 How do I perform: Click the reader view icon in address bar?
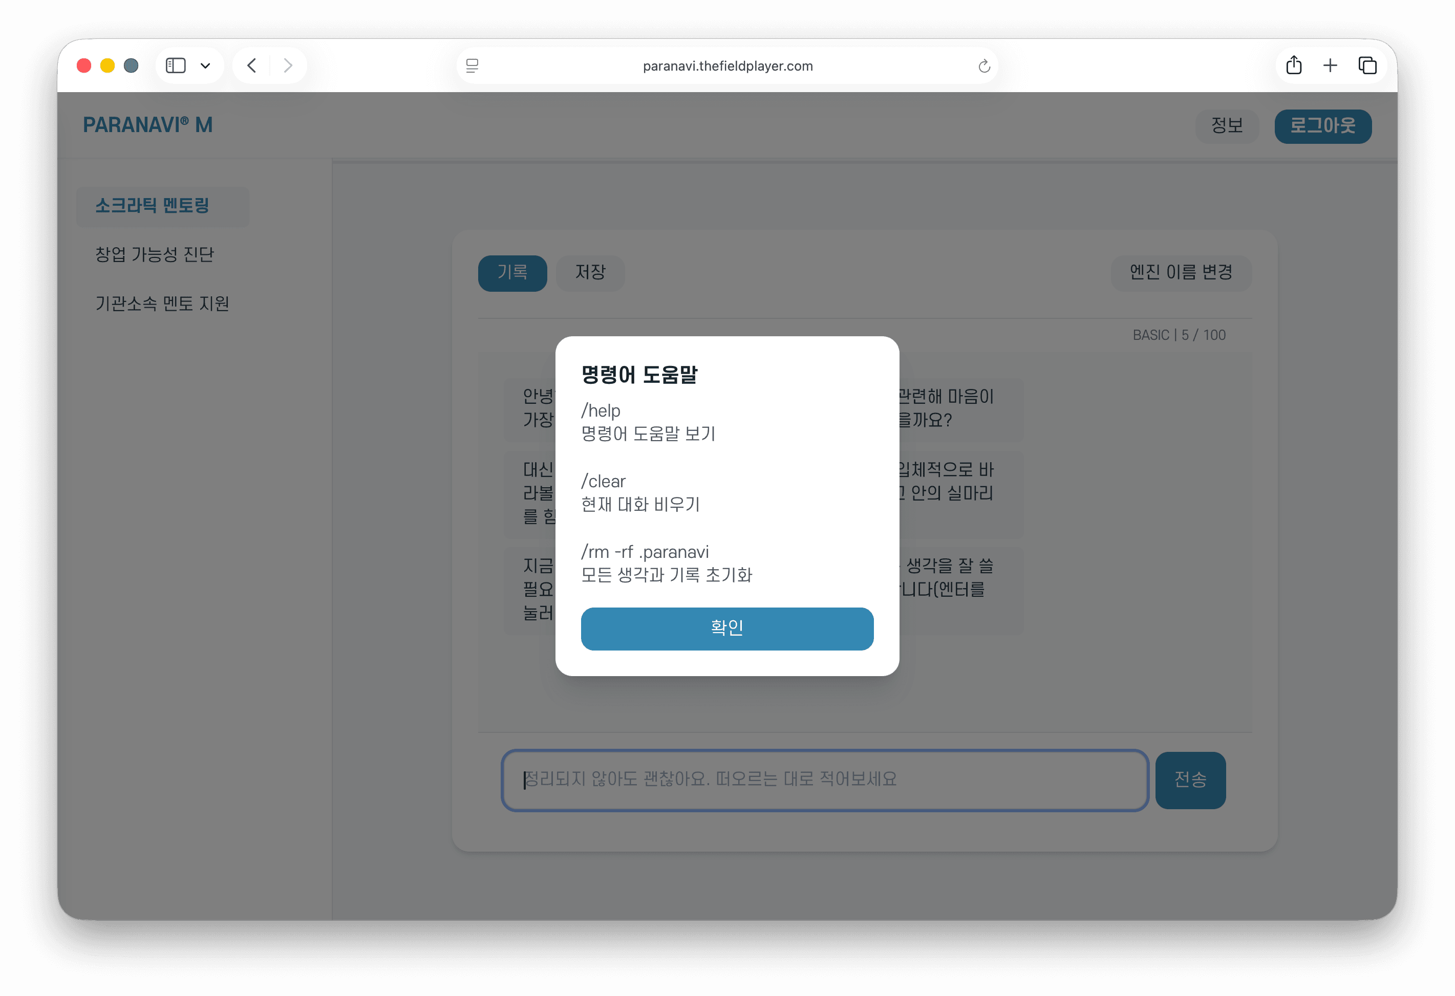[473, 65]
